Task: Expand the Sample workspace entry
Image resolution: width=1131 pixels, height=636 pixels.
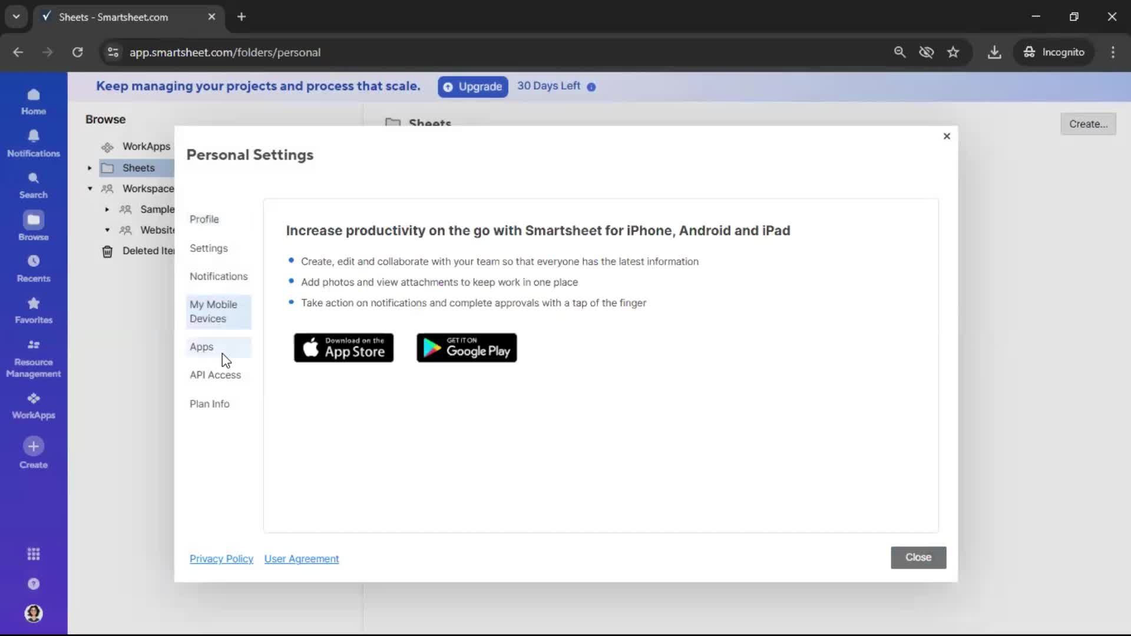Action: click(107, 209)
